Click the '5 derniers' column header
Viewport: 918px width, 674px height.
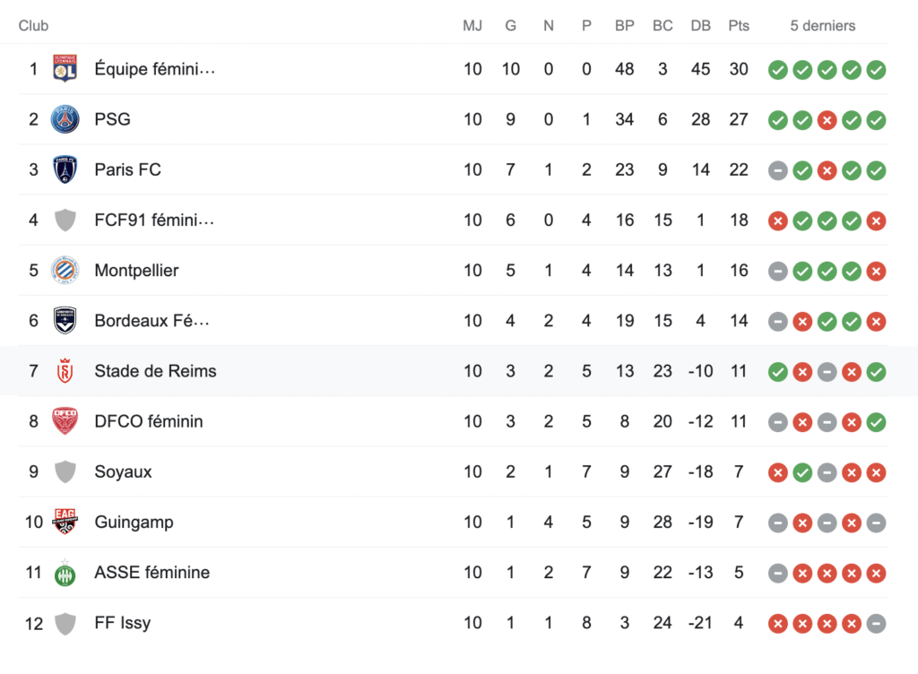(x=822, y=26)
